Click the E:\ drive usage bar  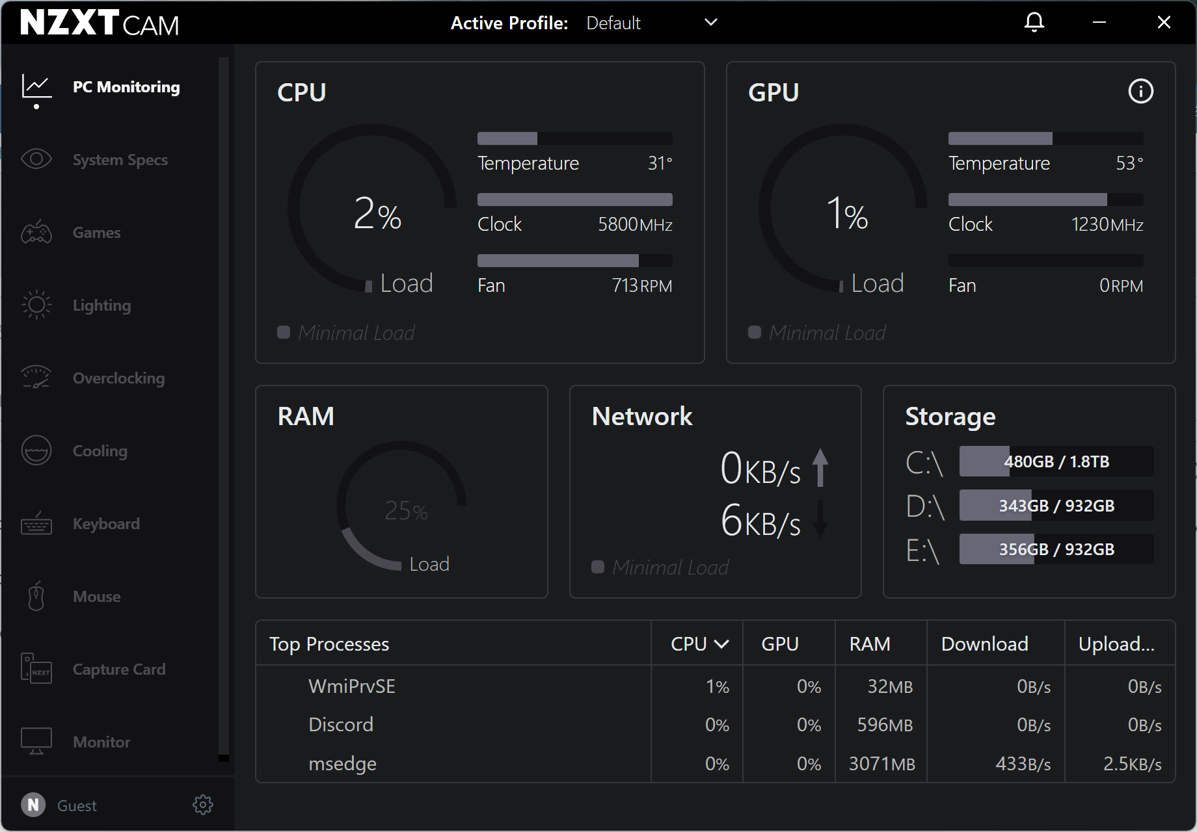coord(1056,549)
